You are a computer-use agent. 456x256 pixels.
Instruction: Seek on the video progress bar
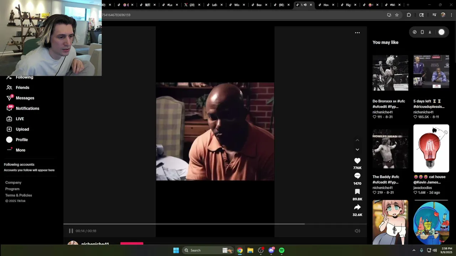pos(215,224)
